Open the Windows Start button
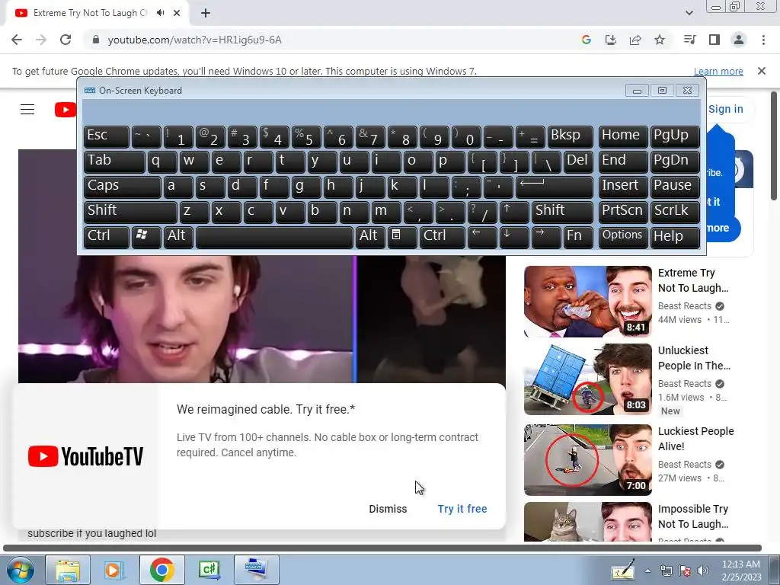This screenshot has height=585, width=780. tap(20, 570)
